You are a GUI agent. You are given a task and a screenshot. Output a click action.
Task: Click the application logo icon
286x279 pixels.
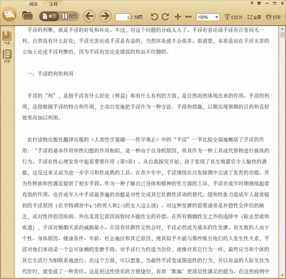(9, 14)
